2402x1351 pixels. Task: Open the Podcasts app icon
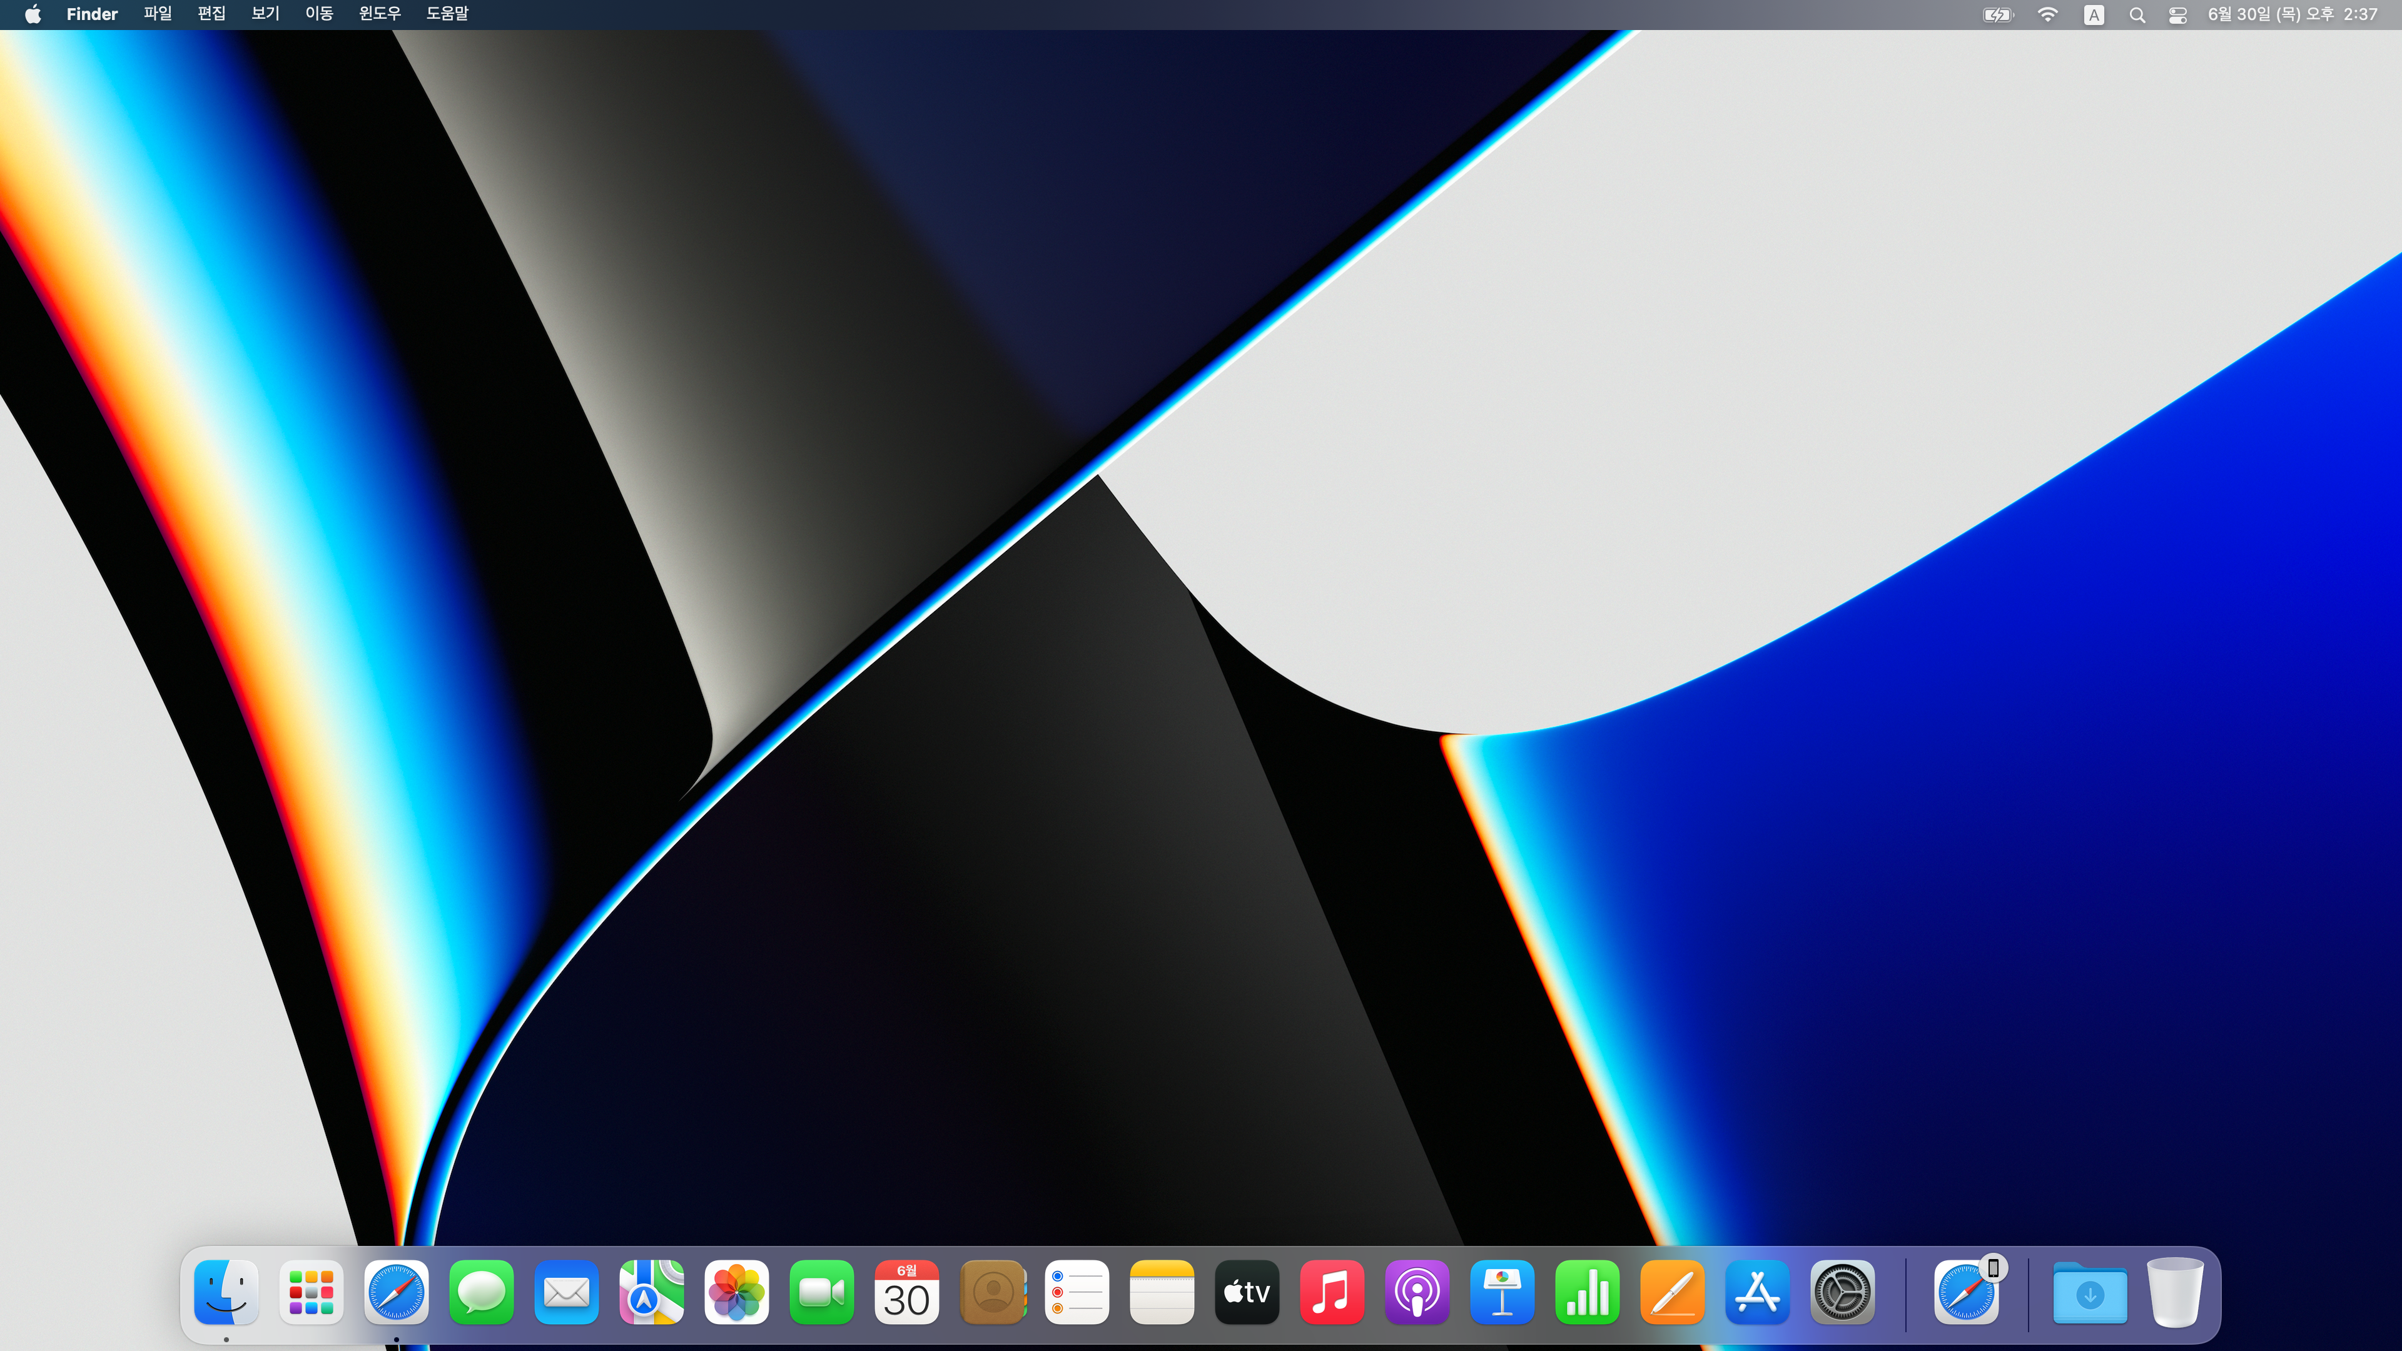click(1417, 1292)
